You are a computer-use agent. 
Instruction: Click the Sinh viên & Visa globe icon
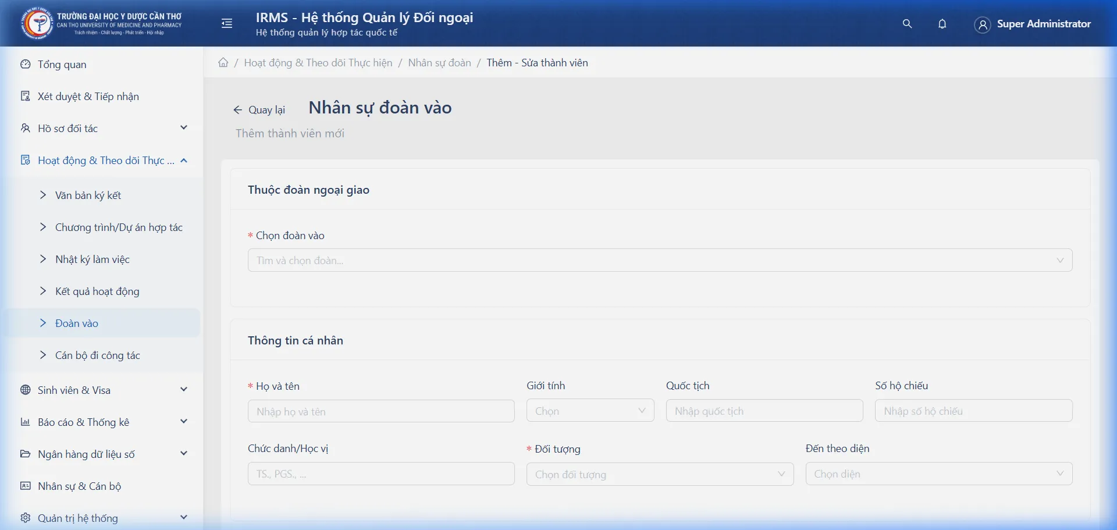pyautogui.click(x=25, y=390)
